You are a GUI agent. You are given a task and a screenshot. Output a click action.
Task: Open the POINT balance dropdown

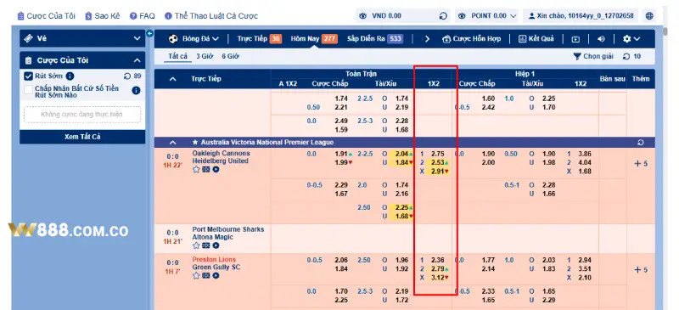(487, 16)
